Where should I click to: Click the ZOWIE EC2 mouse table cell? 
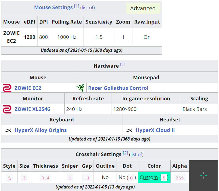(11, 37)
